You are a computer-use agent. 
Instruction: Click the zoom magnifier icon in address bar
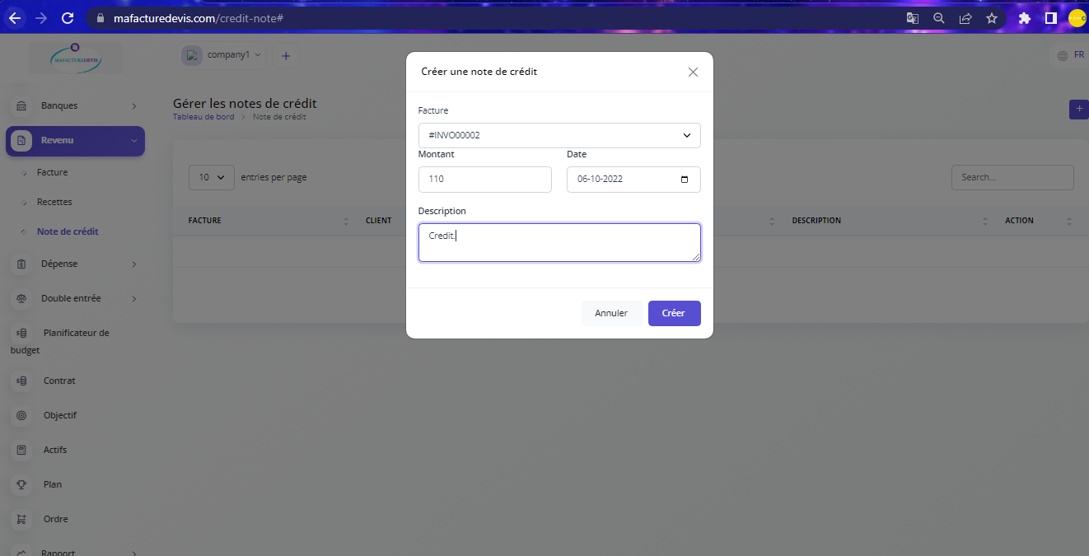pos(938,18)
